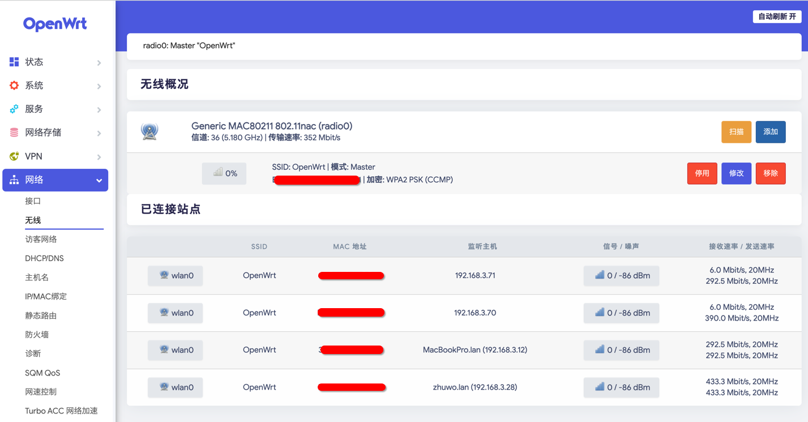Screen dimensions: 808x422
Task: Click the 0% signal strength badge
Action: [x=224, y=173]
